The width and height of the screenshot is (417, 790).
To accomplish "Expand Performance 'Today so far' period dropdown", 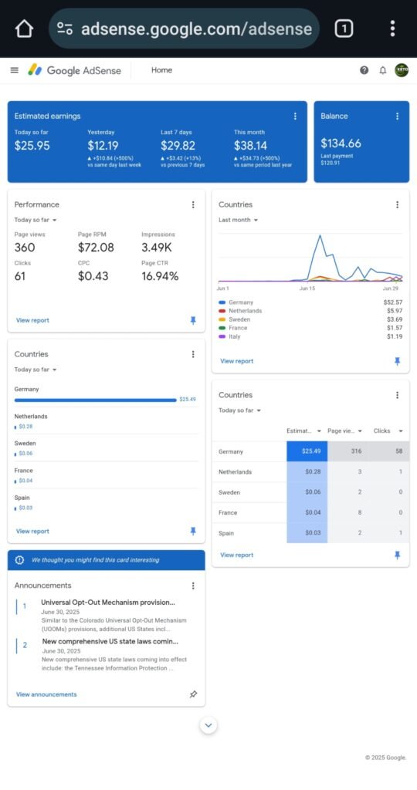I will point(36,220).
